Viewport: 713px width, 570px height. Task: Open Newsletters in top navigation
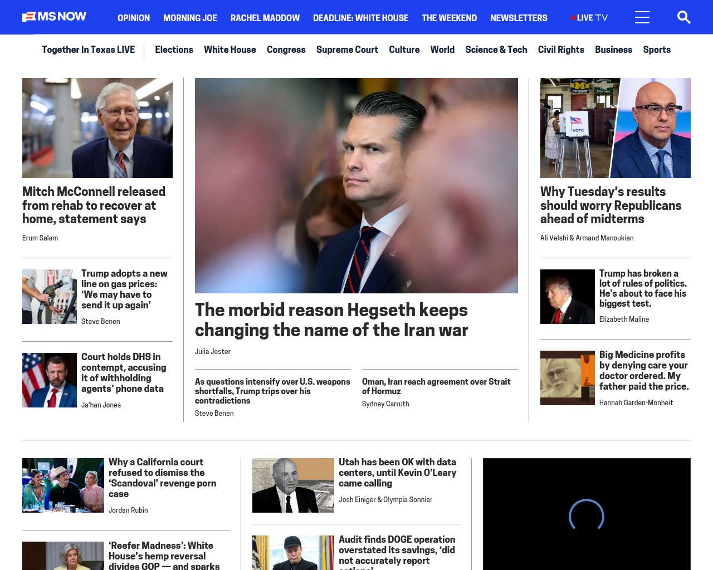point(519,18)
